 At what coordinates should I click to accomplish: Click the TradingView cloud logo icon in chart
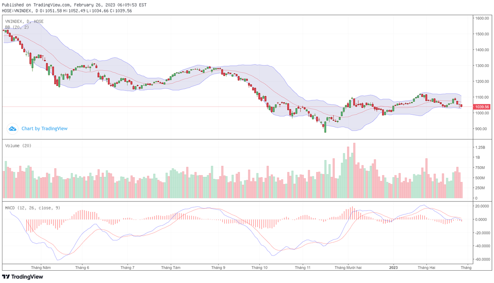(x=12, y=129)
